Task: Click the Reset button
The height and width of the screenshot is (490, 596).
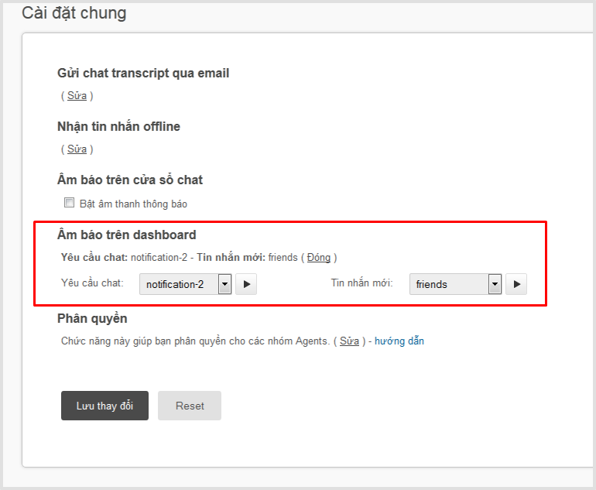Action: click(x=190, y=406)
